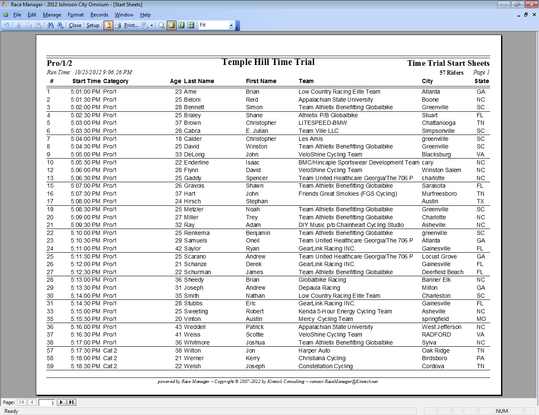
Task: Click the 5:10:00 PM start time
Action: tap(85, 233)
